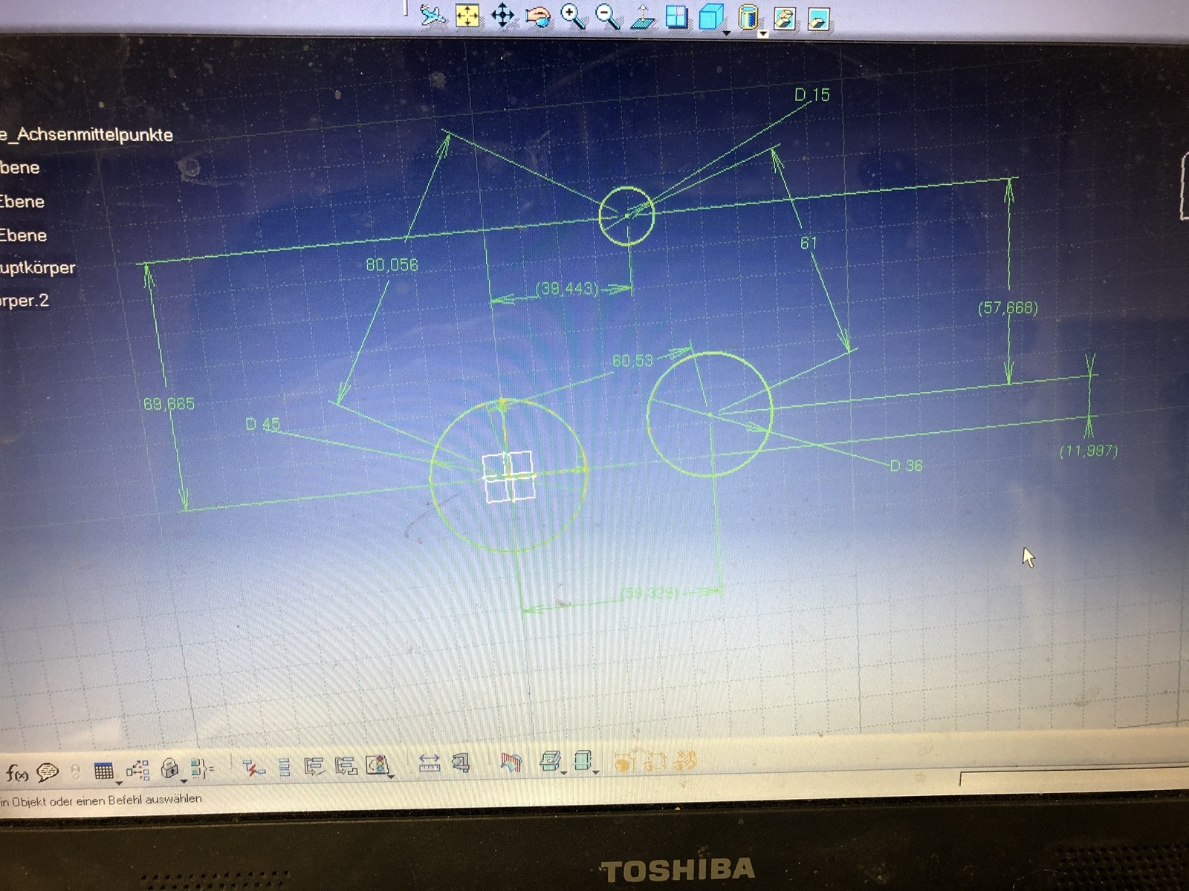Open the Design Table flyout arrow
The width and height of the screenshot is (1189, 891).
tap(119, 783)
